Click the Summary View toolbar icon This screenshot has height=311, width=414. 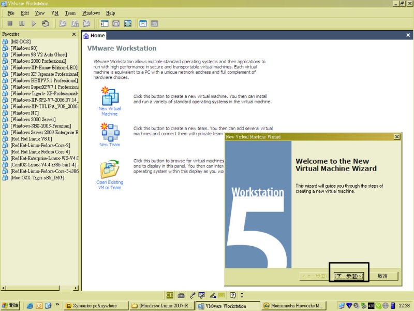pos(143,23)
